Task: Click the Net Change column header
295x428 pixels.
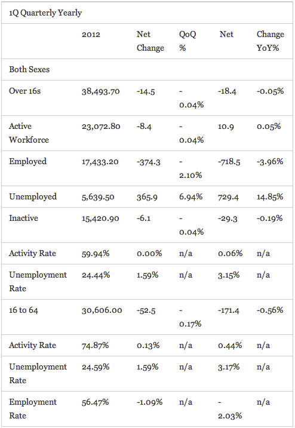Action: click(x=150, y=41)
